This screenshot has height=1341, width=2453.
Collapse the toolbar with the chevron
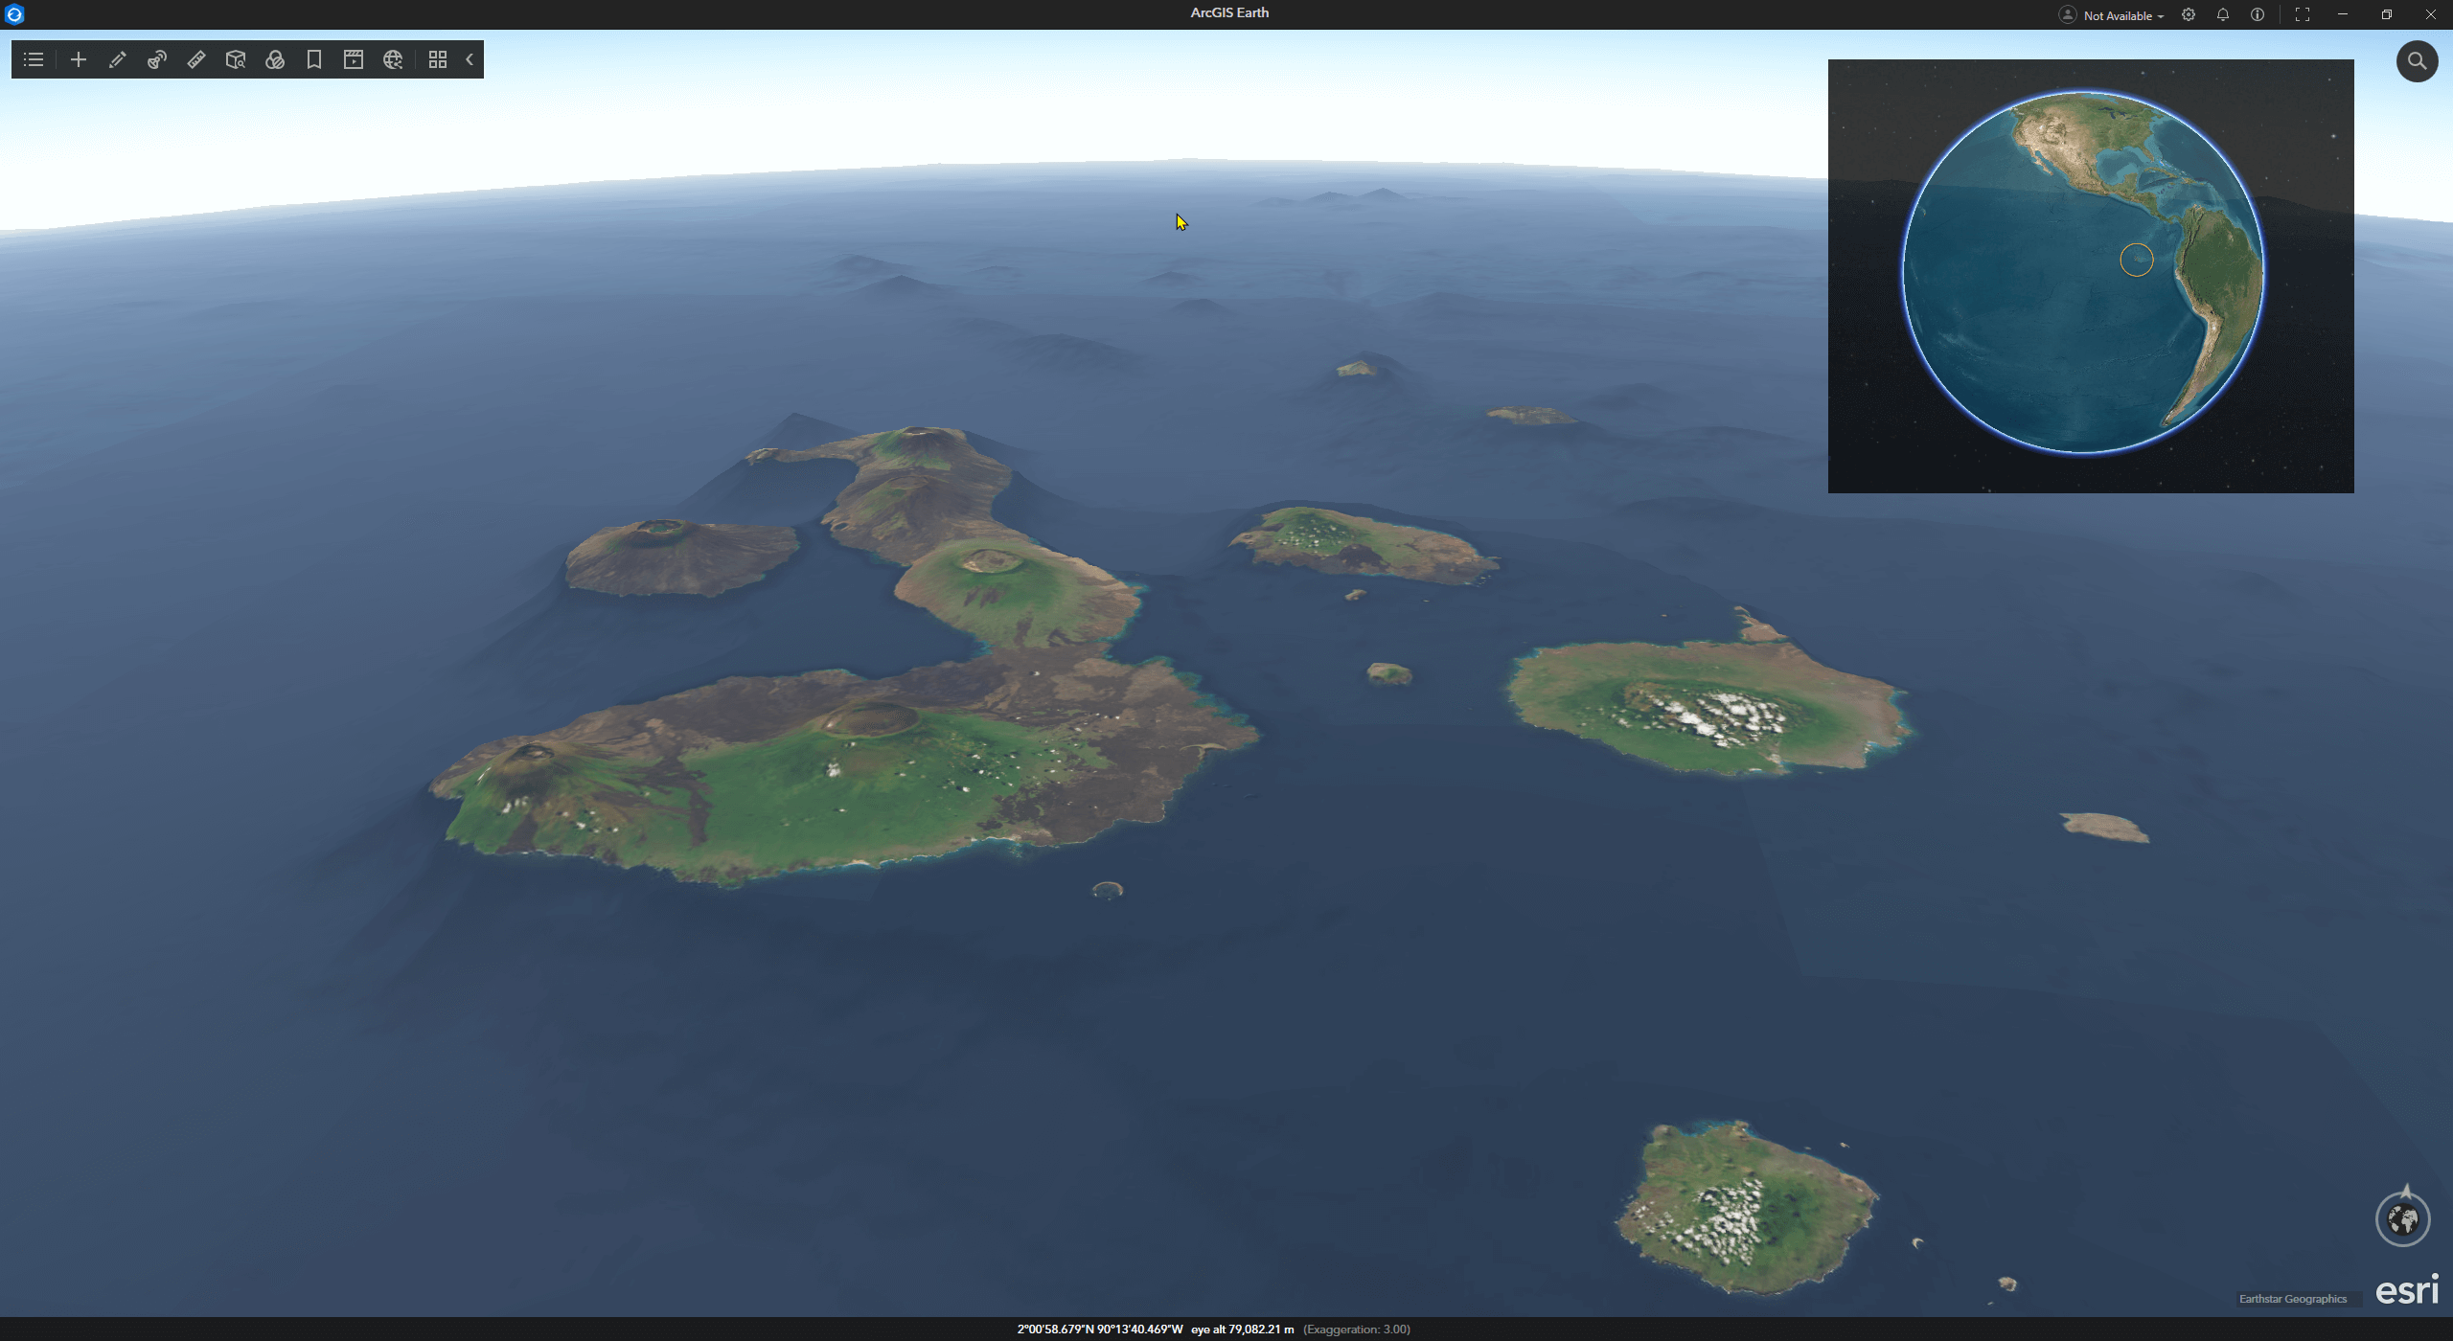point(470,59)
